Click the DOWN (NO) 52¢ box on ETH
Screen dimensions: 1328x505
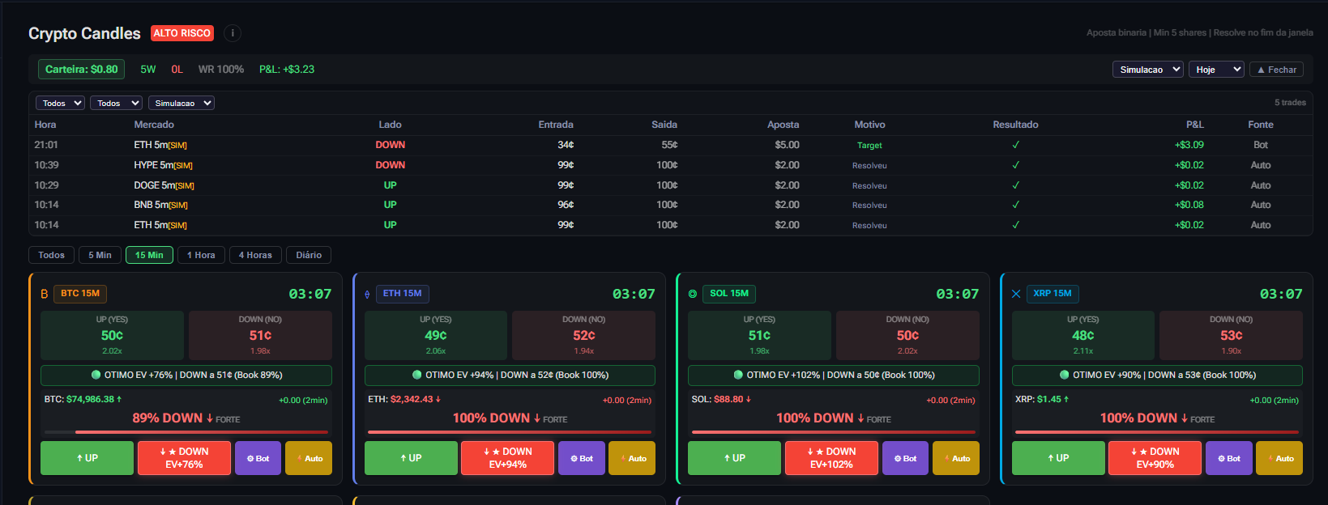coord(584,335)
